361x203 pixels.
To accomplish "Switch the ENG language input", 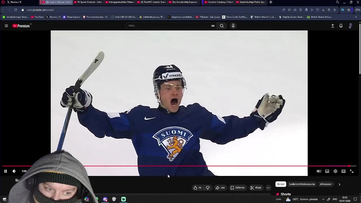I will [x=335, y=199].
